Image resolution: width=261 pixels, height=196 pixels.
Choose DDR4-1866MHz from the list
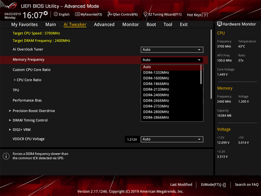click(171, 84)
